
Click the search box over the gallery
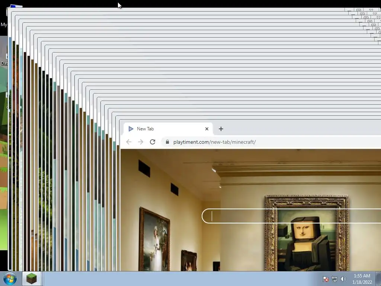(291, 216)
